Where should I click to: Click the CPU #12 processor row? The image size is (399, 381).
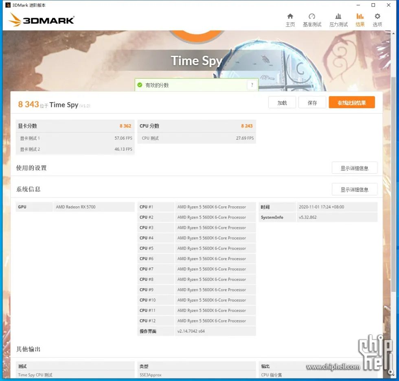pos(197,321)
